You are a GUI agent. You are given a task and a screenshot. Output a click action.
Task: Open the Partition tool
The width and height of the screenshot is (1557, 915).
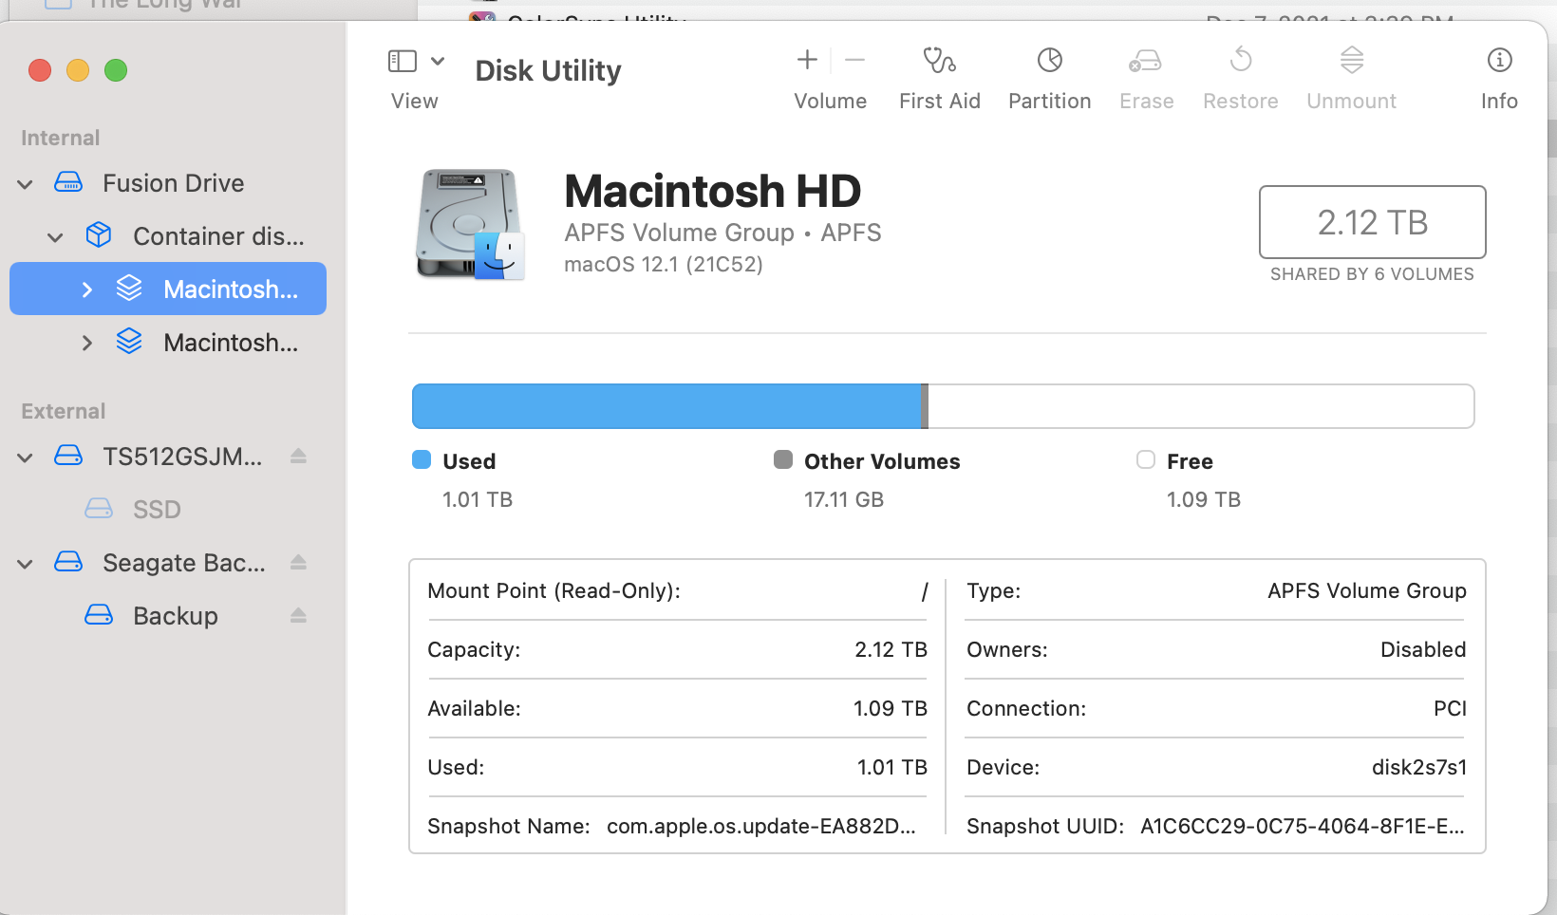pos(1050,61)
